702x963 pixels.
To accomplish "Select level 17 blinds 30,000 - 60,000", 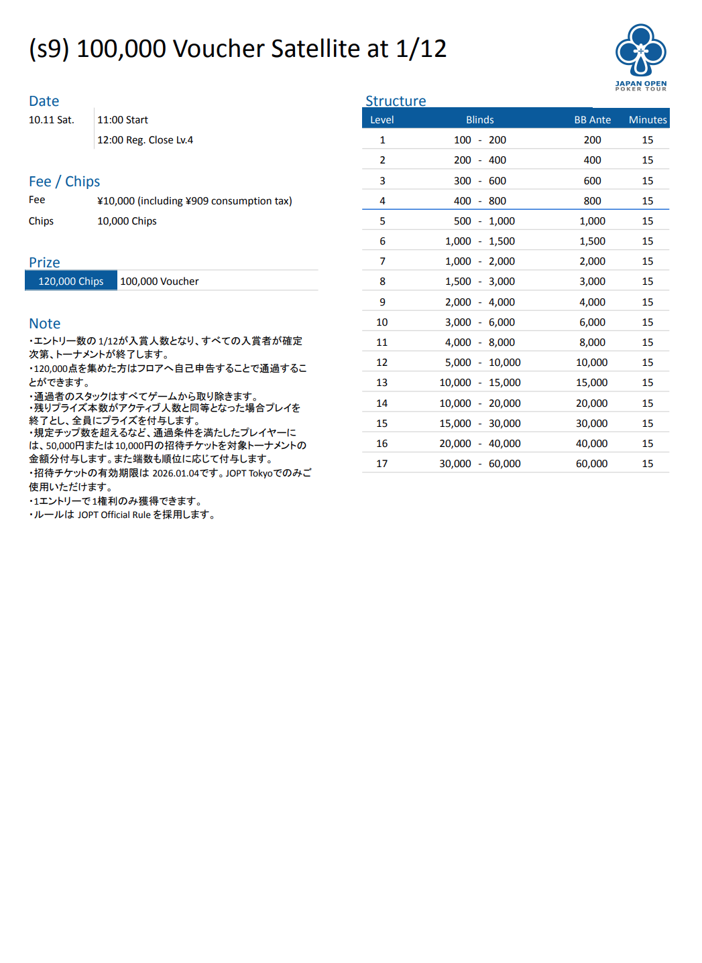I will pos(479,464).
